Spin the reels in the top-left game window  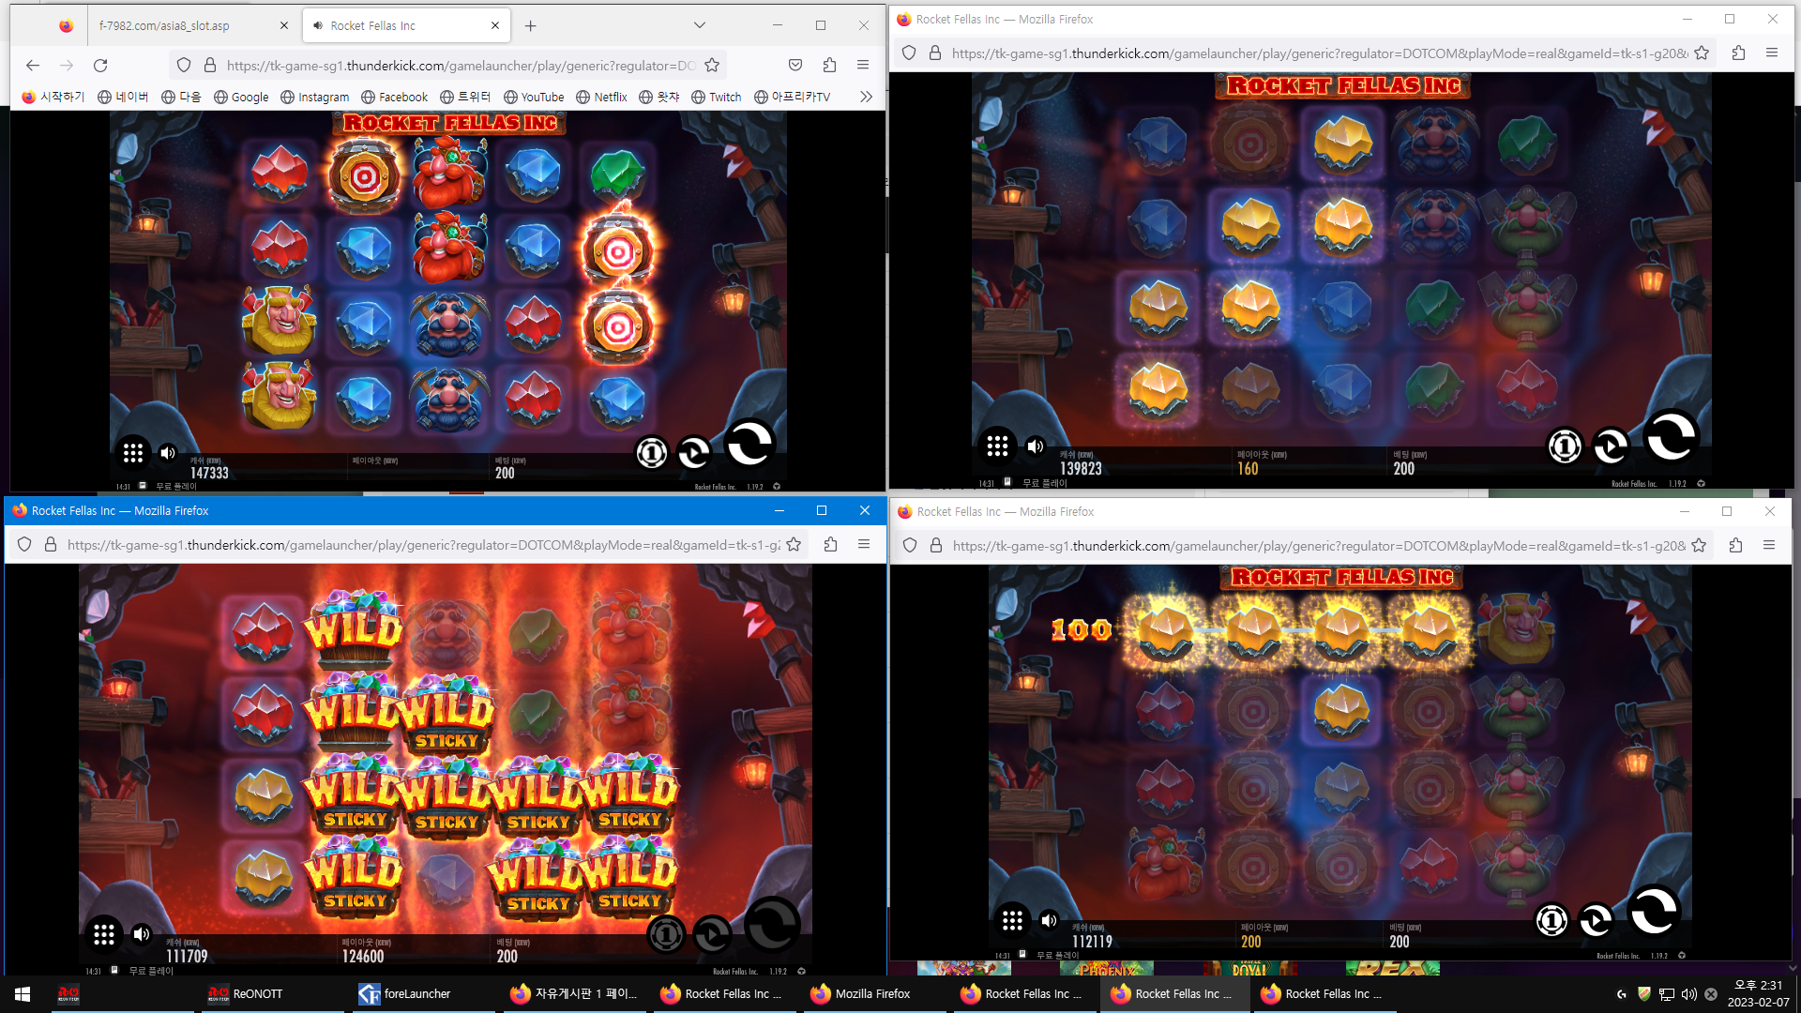tap(750, 444)
